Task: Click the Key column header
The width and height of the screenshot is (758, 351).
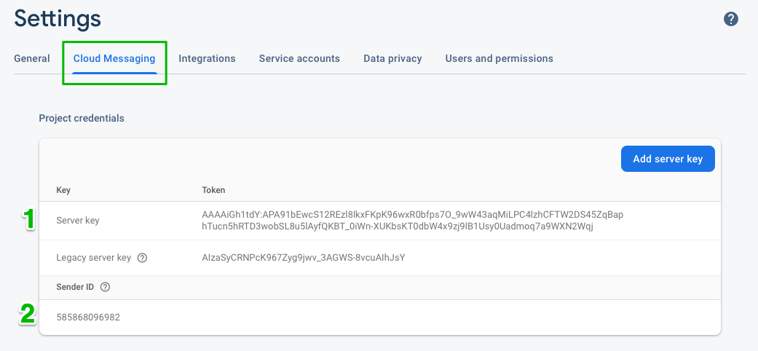Action: coord(63,190)
